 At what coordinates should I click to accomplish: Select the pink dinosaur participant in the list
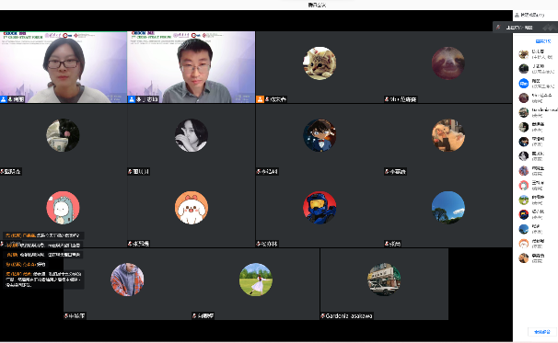(536, 185)
